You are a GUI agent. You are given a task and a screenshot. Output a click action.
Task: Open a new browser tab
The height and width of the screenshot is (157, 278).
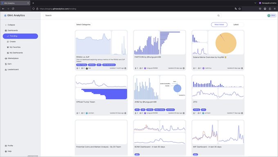(x=33, y=3)
